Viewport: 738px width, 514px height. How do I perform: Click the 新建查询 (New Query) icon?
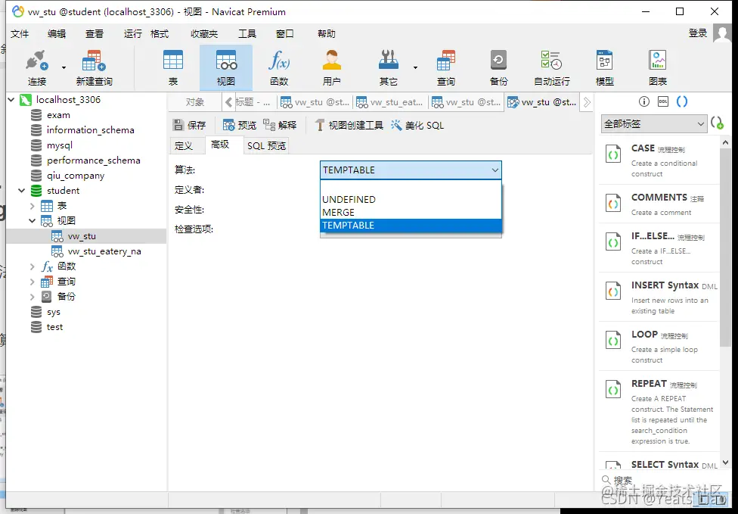click(94, 68)
